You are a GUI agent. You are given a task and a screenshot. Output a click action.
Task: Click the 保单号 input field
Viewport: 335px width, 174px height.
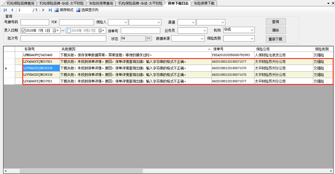[140, 31]
